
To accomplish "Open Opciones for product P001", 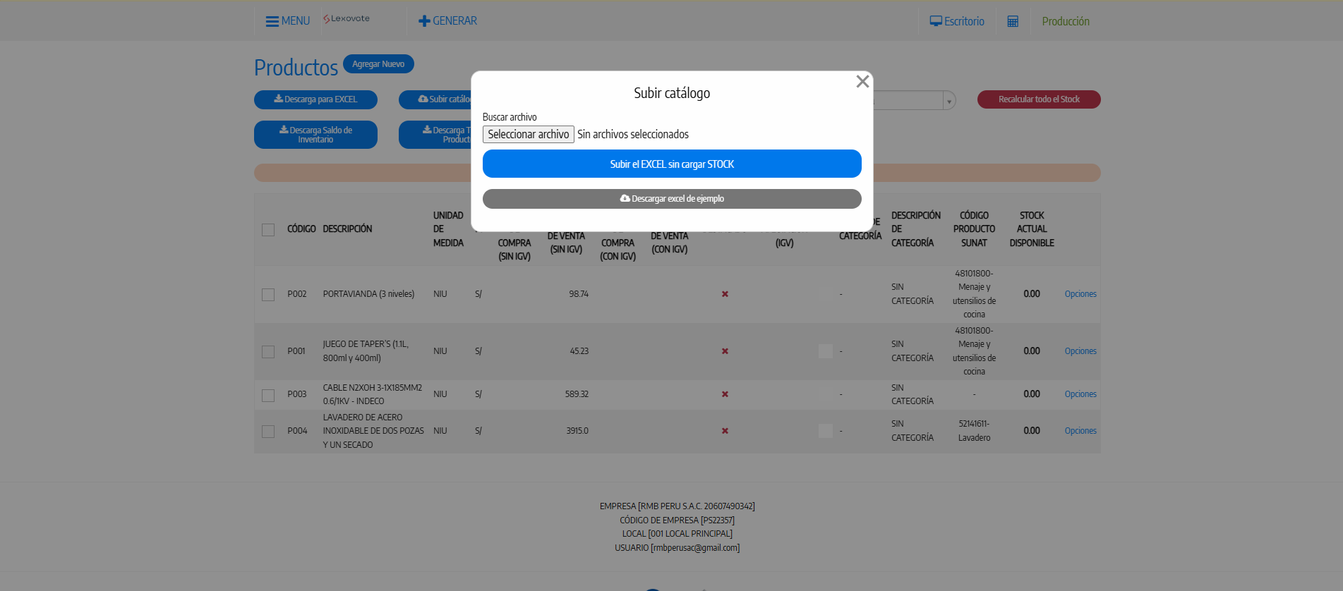I will [1080, 351].
